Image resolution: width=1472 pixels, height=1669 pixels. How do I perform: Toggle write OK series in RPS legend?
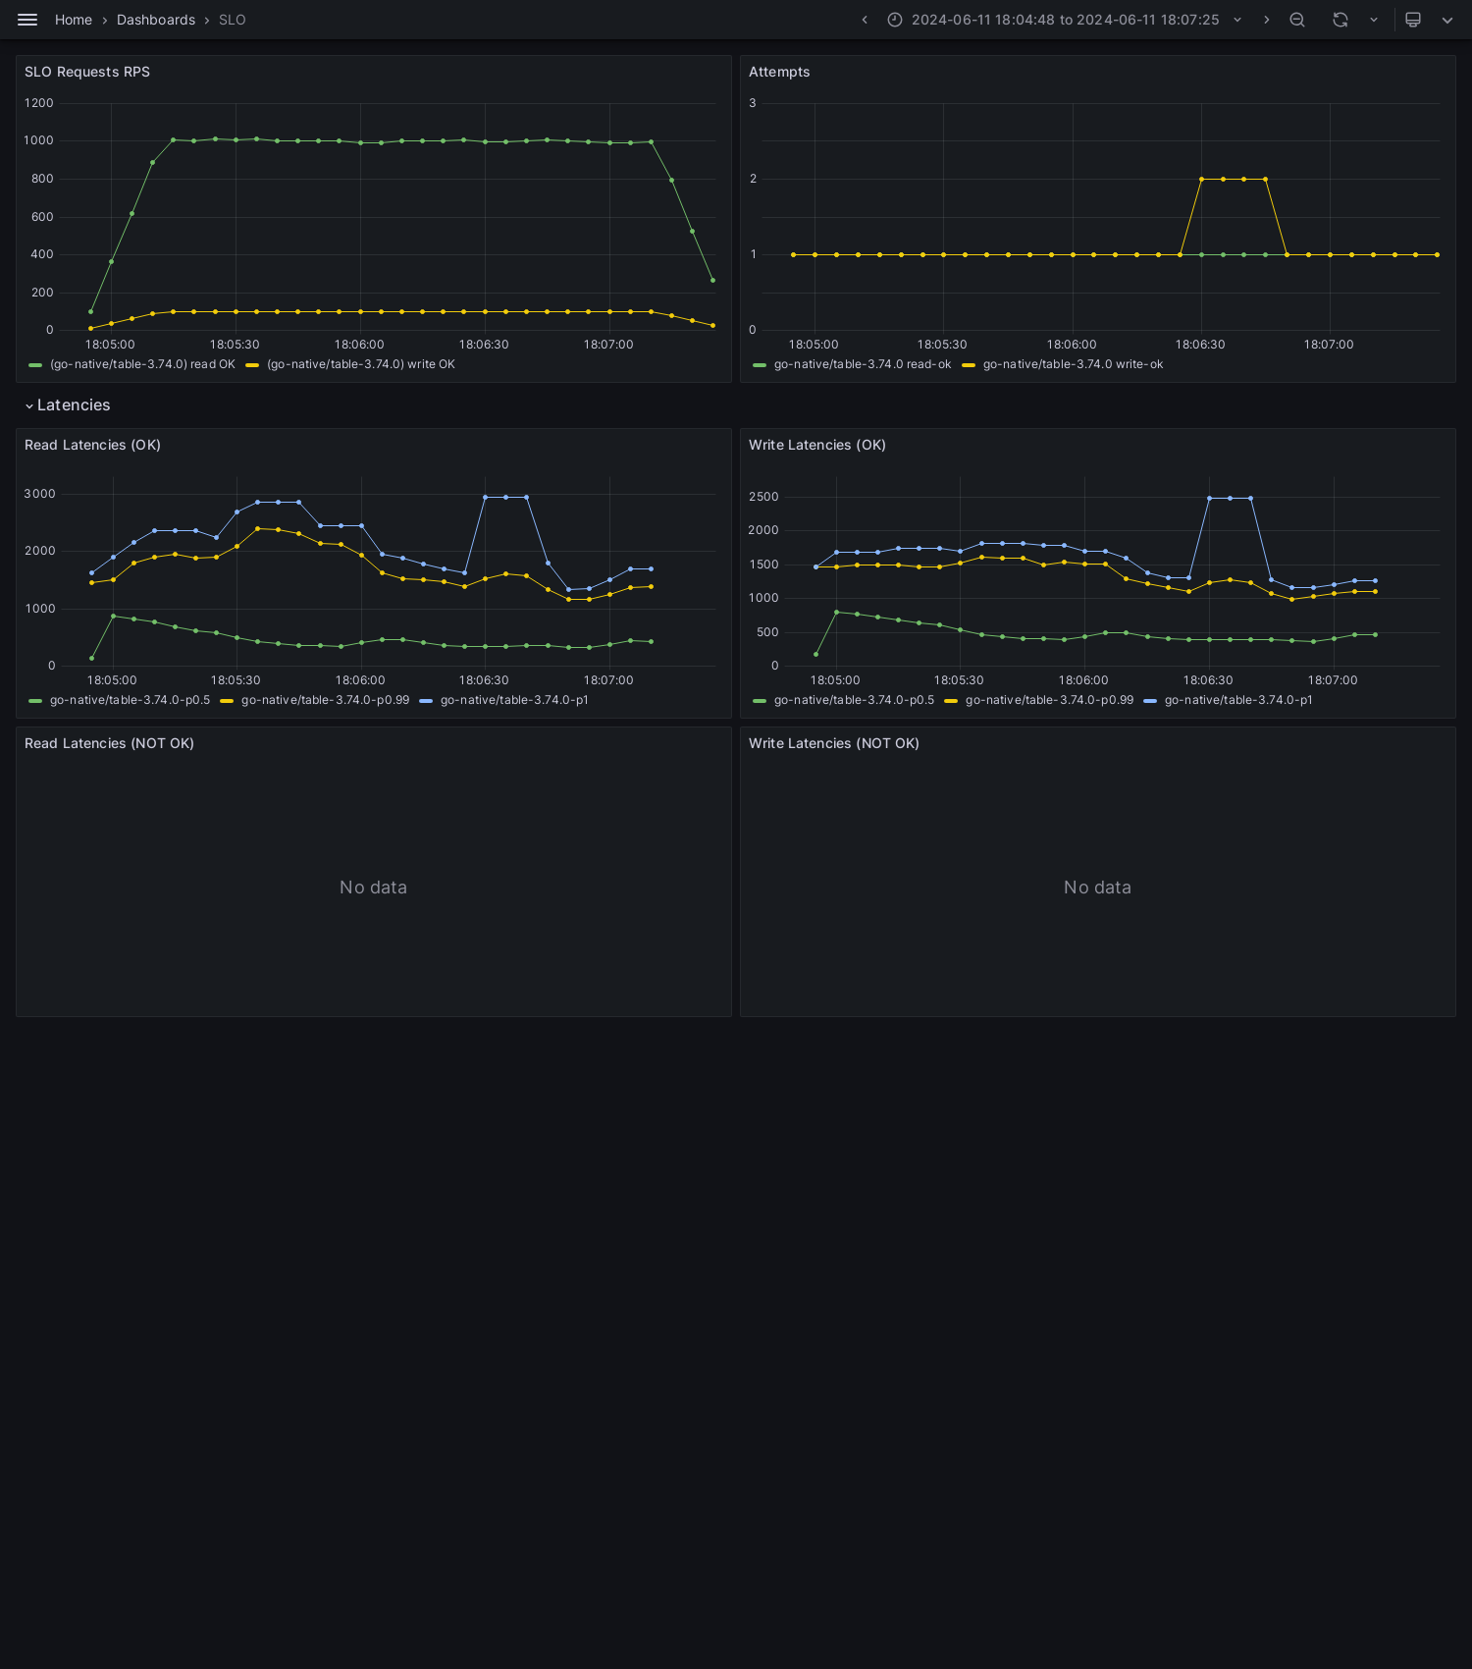pyautogui.click(x=361, y=364)
